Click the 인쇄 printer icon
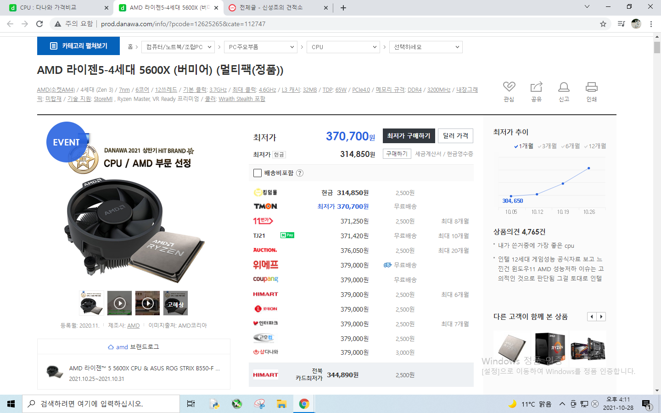This screenshot has width=661, height=413. point(592,87)
